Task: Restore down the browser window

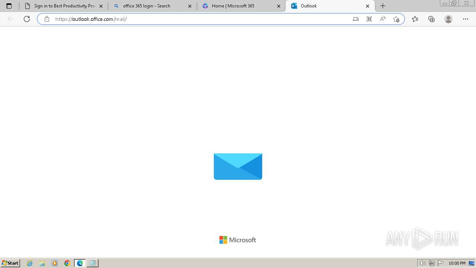Action: tap(454, 3)
